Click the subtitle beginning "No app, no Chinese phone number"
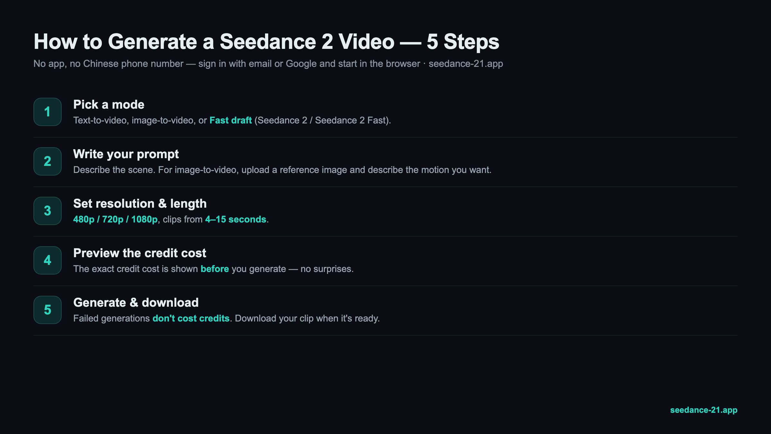The width and height of the screenshot is (771, 434). (268, 64)
